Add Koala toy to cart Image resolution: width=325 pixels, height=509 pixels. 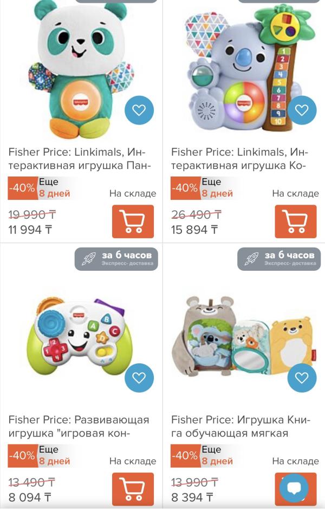(295, 221)
